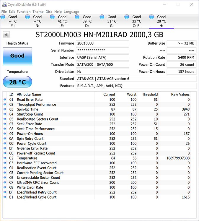Click the status dot of Reallocation Event Count

click(x=5, y=168)
